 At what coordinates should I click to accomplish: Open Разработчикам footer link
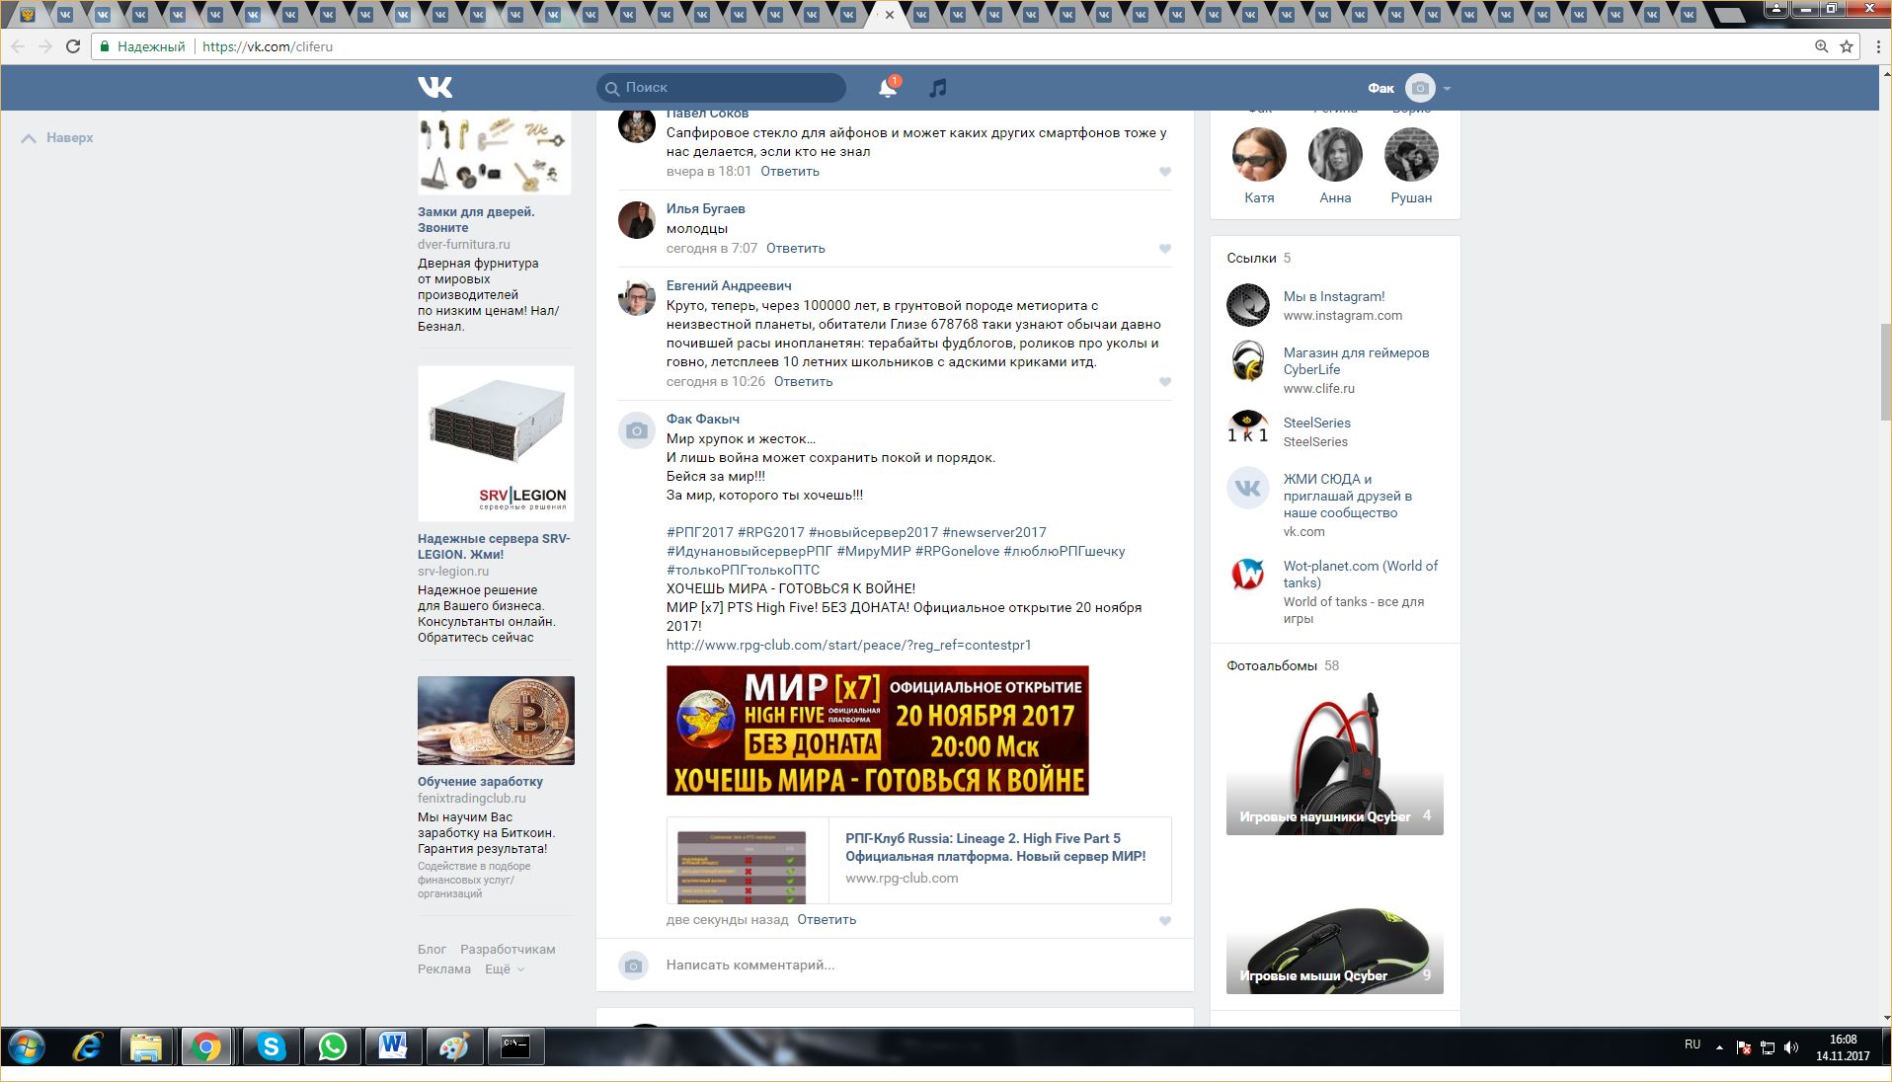pos(508,950)
